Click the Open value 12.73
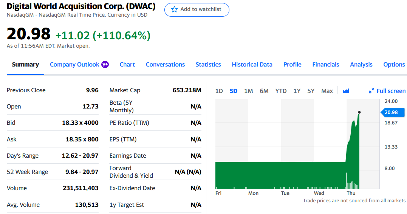 coord(90,107)
